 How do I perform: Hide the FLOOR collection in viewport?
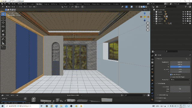pyautogui.click(x=185, y=12)
